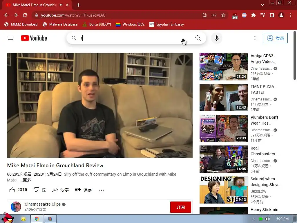297x223 pixels.
Task: Expand the tab search chevron
Action: click(262, 5)
